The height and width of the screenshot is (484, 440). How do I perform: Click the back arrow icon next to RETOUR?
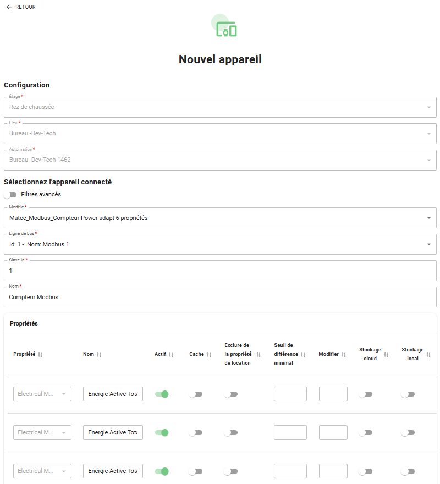pos(9,7)
